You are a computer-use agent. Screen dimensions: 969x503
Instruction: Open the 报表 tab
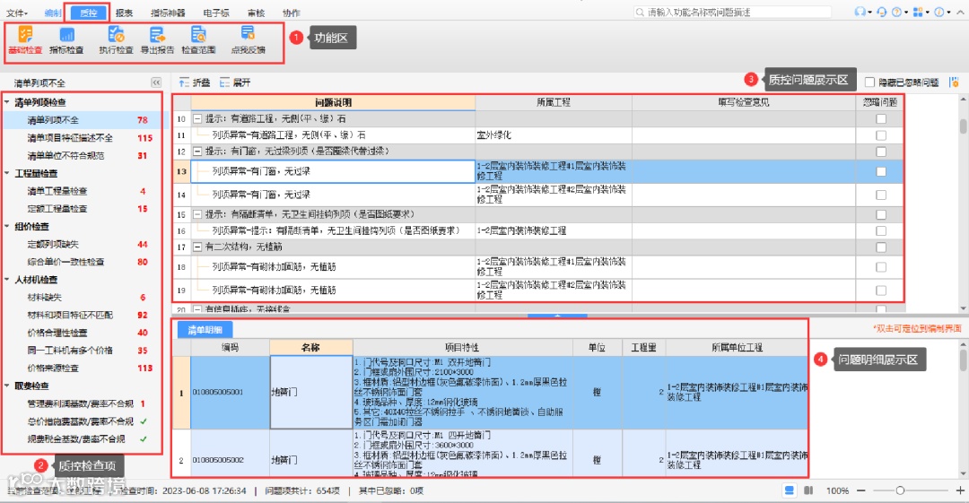tap(124, 13)
